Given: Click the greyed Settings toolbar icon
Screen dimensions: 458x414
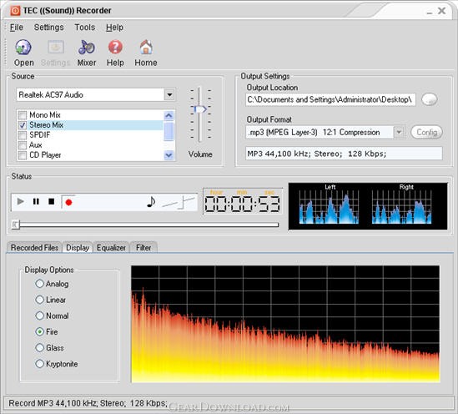Looking at the screenshot, I should pos(56,47).
